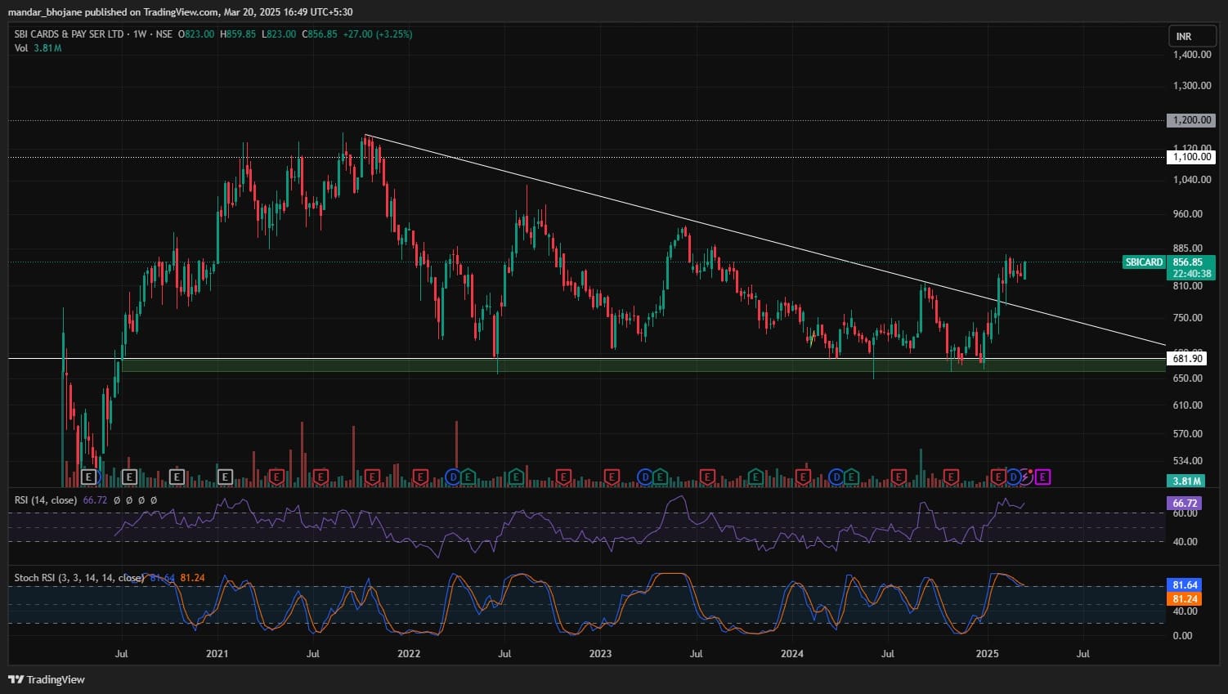Click the 1,200.00 price level label
This screenshot has width=1228, height=694.
1191,120
